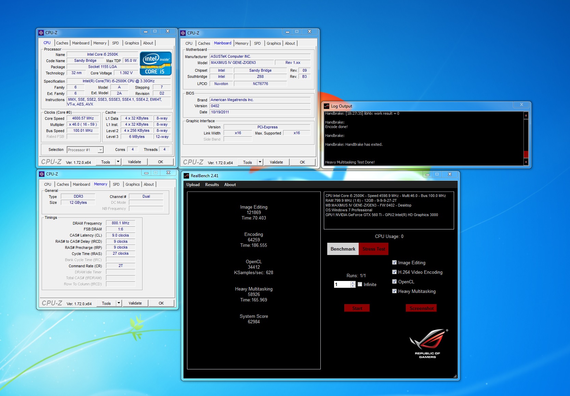Click Validate in the CPU window
The image size is (570, 396).
click(134, 162)
